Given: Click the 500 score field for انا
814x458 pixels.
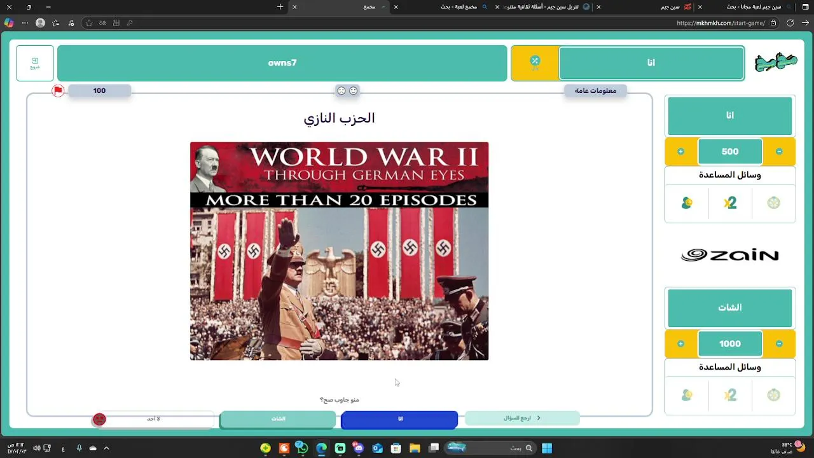Looking at the screenshot, I should point(730,151).
